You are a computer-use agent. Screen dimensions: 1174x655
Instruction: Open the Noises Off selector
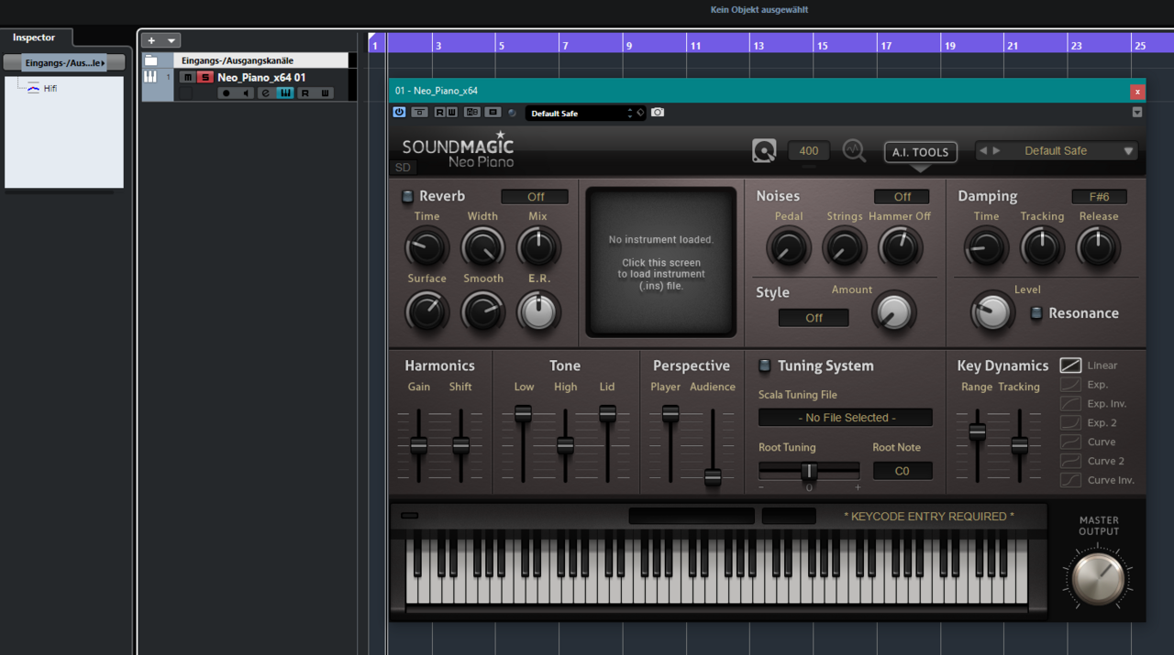pos(902,197)
